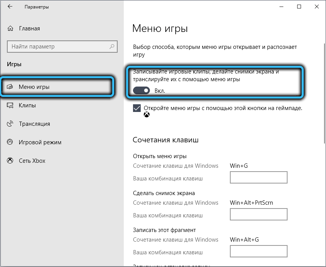The height and width of the screenshot is (267, 326).
Task: Go to Сеть Xbox section
Action: pyautogui.click(x=32, y=161)
